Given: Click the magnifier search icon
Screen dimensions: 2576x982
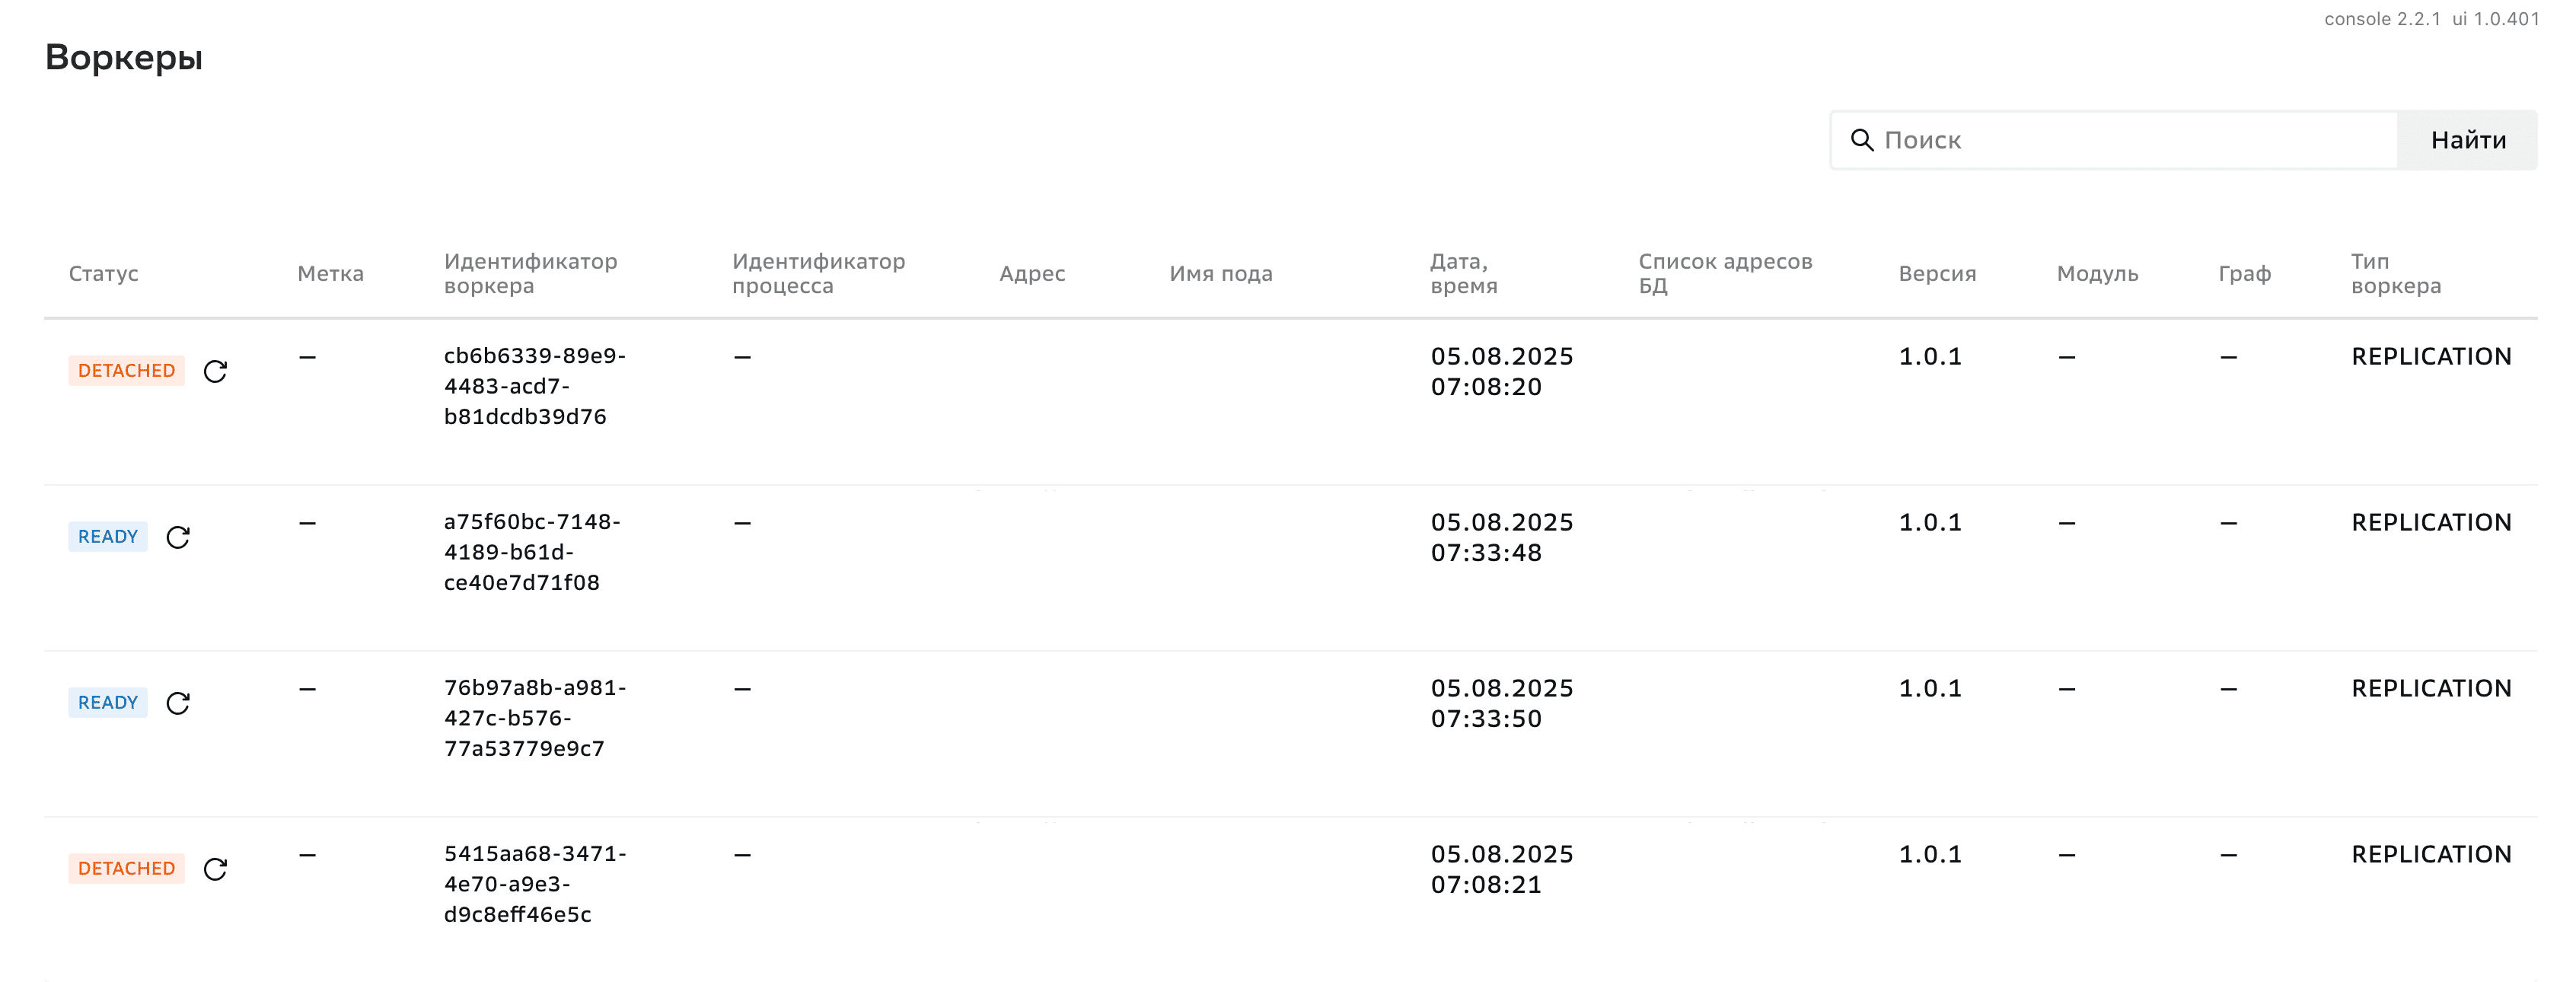Looking at the screenshot, I should point(1861,140).
